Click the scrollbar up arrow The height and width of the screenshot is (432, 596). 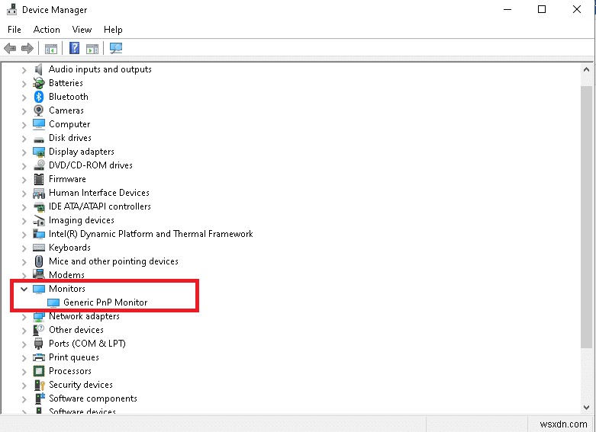tap(586, 69)
